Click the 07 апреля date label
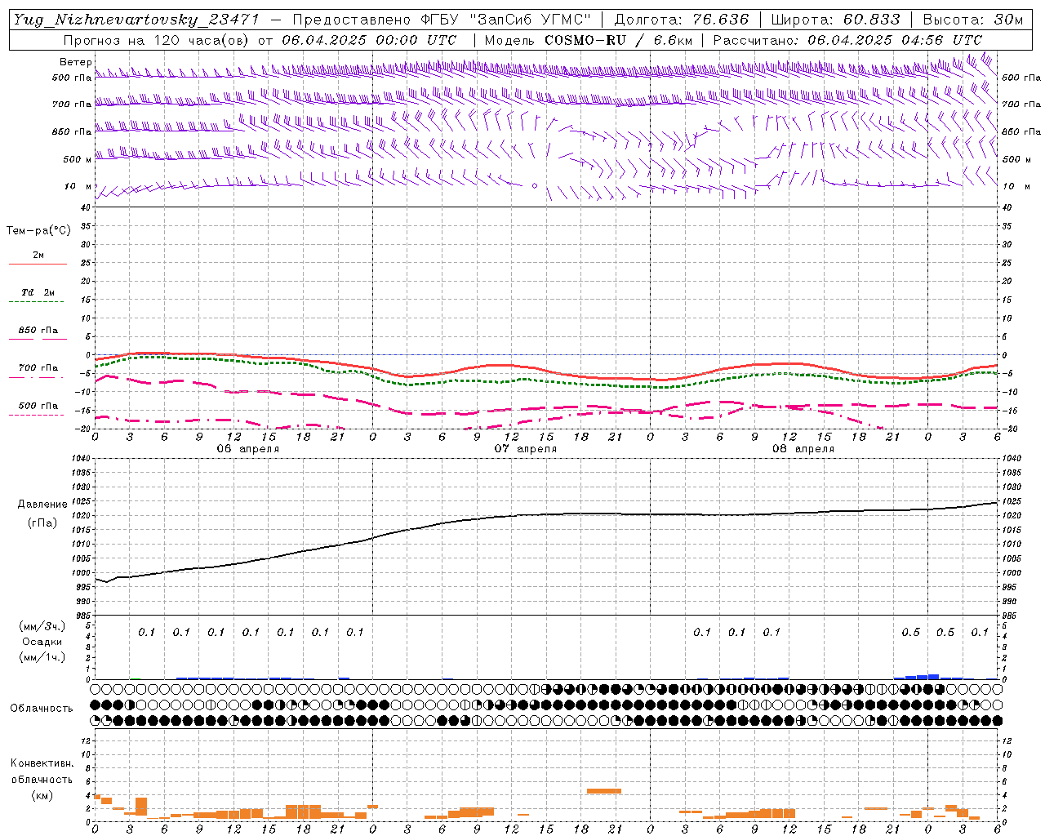The height and width of the screenshot is (836, 1045). (x=526, y=449)
